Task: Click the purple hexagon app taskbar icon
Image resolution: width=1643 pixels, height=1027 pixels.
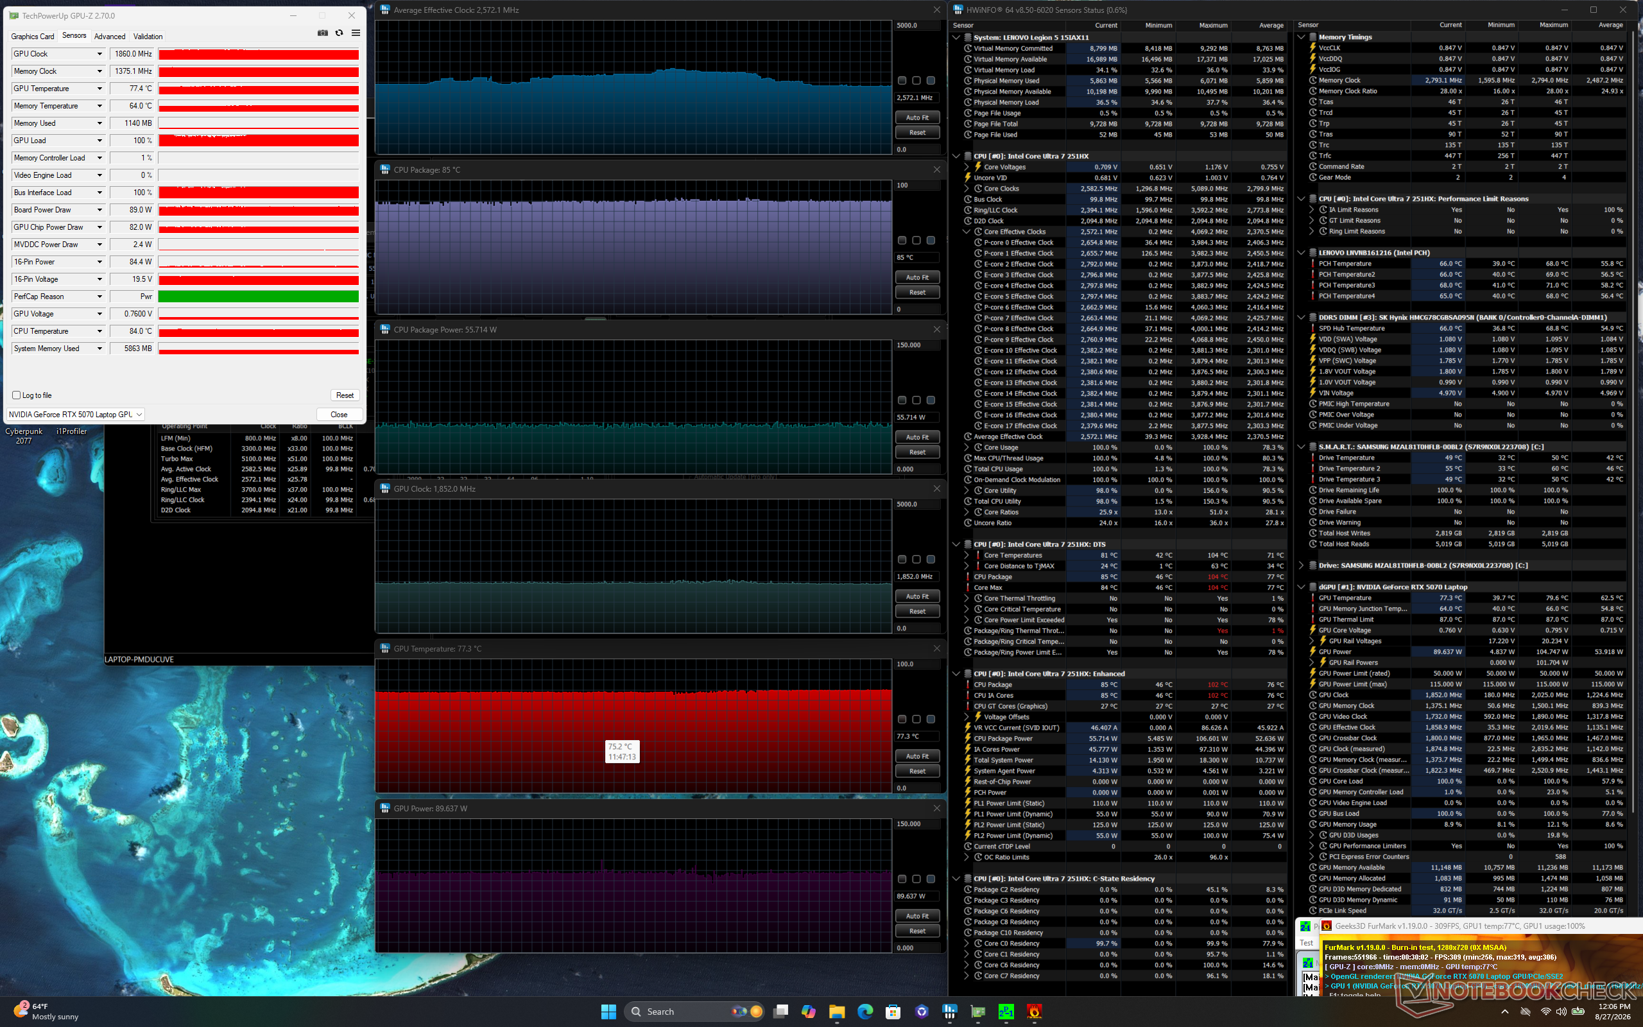Action: coord(922,1012)
